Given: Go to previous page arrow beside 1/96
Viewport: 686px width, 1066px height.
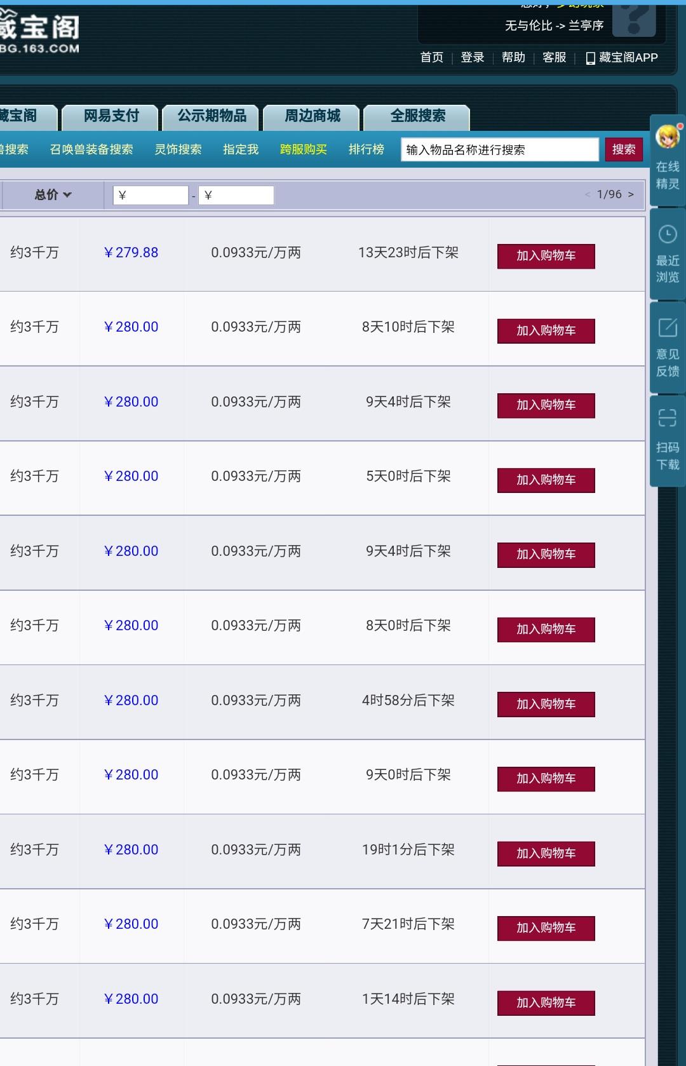Looking at the screenshot, I should [x=588, y=194].
